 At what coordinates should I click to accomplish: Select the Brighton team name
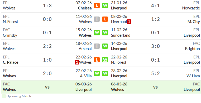[192, 49]
